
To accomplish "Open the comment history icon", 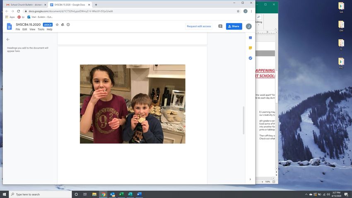I will point(220,26).
